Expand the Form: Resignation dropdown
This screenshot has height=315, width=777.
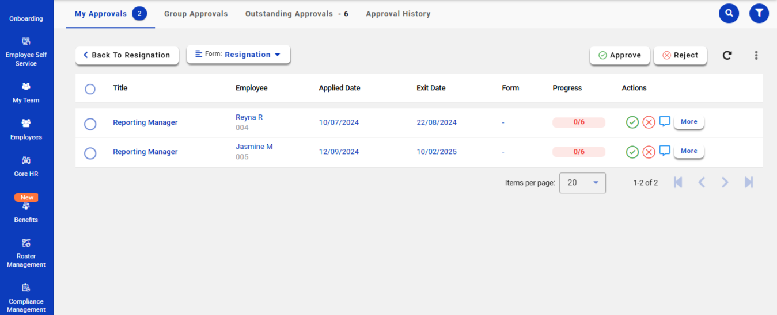[x=238, y=55]
